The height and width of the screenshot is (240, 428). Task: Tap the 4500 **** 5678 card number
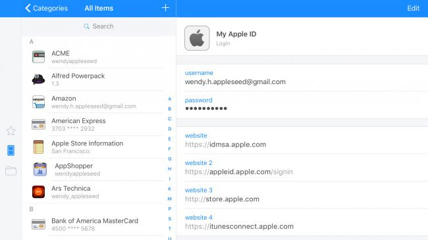click(x=73, y=229)
